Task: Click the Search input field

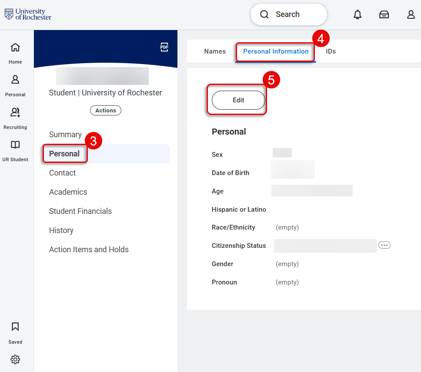Action: 289,14
